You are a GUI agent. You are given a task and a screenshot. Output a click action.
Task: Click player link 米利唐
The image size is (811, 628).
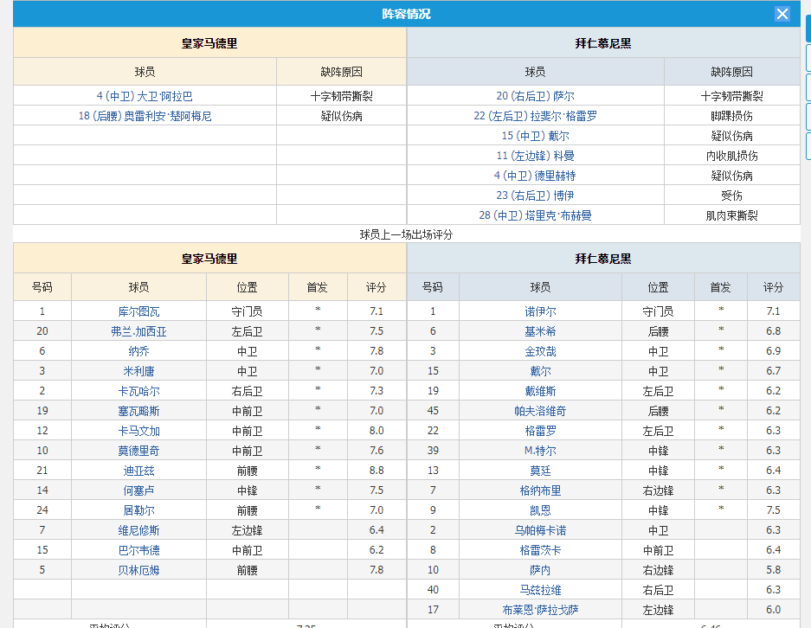(x=138, y=371)
